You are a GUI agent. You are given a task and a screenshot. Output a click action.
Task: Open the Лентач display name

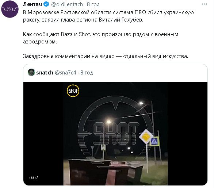pos(33,4)
